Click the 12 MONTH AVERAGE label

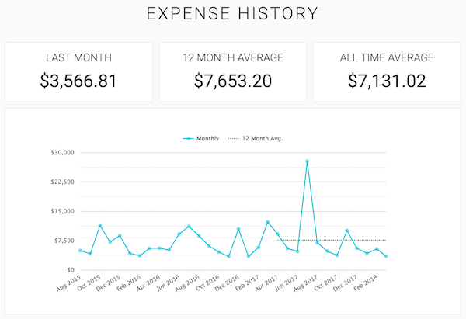click(233, 57)
